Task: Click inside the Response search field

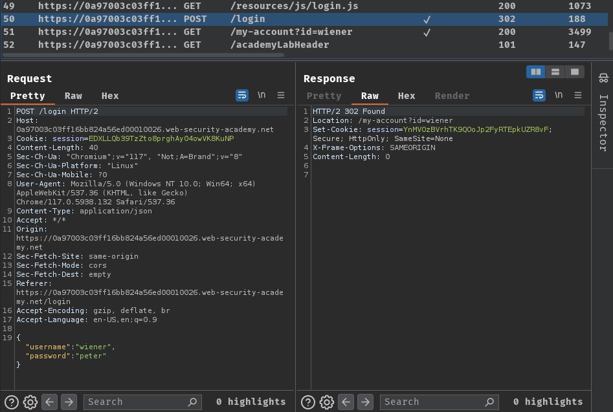Action: click(440, 402)
